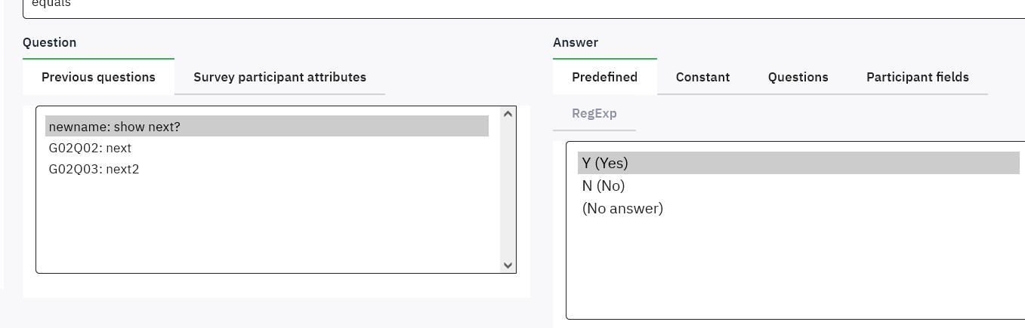This screenshot has width=1025, height=328.
Task: Pick the 'G02Q02: next' question
Action: click(x=90, y=148)
